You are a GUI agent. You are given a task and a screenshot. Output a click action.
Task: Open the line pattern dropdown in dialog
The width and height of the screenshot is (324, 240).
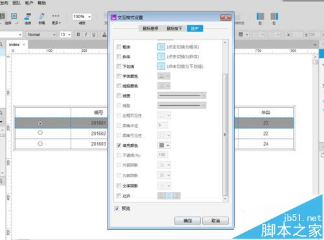coord(181,105)
